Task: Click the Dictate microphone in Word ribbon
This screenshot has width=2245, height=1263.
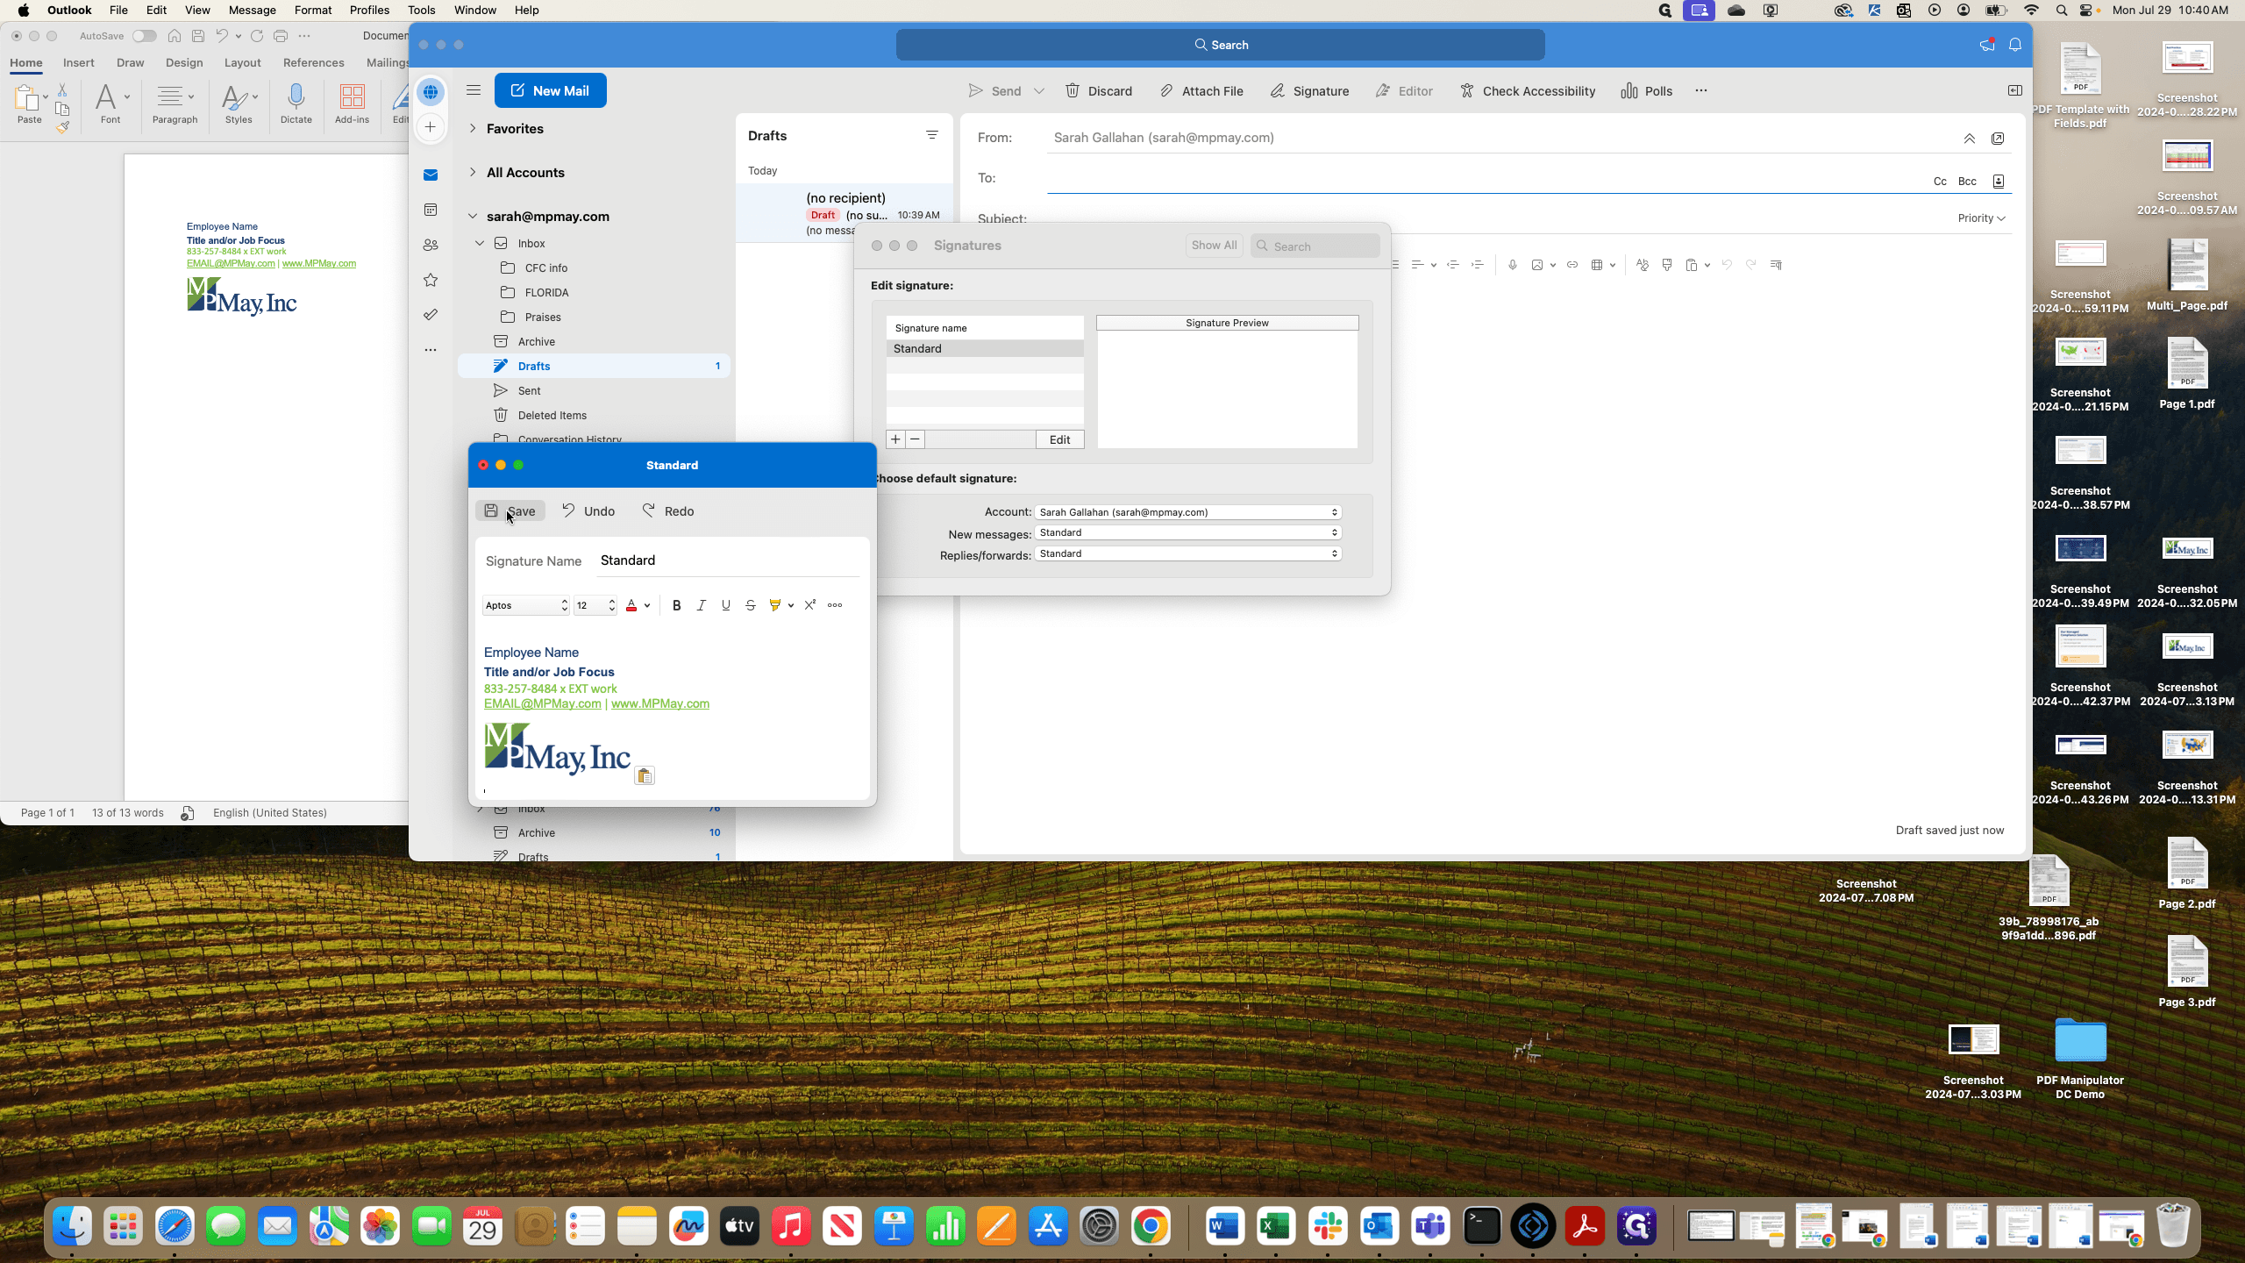Action: [x=296, y=103]
